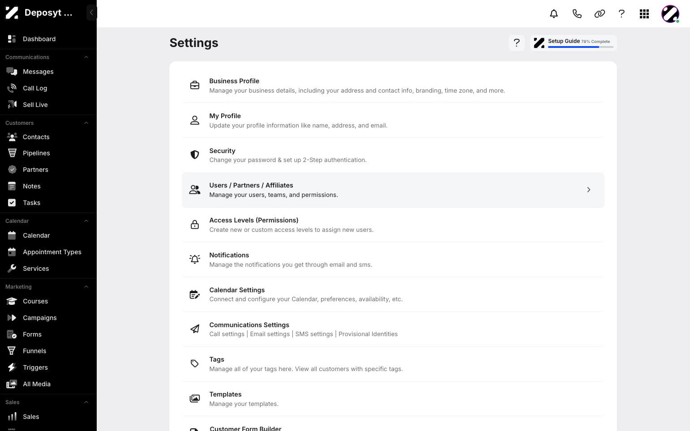This screenshot has height=431, width=690.
Task: Open Sales item in the sidebar
Action: coord(48,417)
